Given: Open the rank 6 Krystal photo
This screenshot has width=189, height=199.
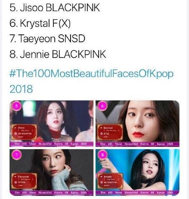Looking at the screenshot, I should tap(137, 123).
